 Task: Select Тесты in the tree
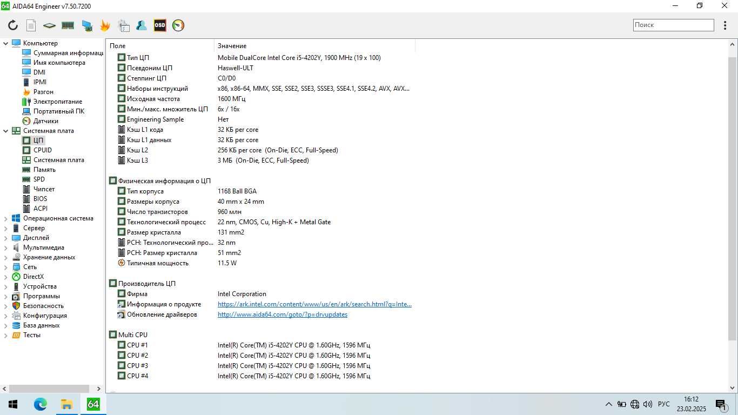(x=26, y=335)
